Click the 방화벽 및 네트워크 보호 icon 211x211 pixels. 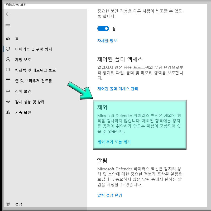pos(8,70)
